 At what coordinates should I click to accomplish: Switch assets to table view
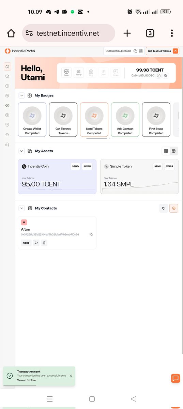point(174,151)
